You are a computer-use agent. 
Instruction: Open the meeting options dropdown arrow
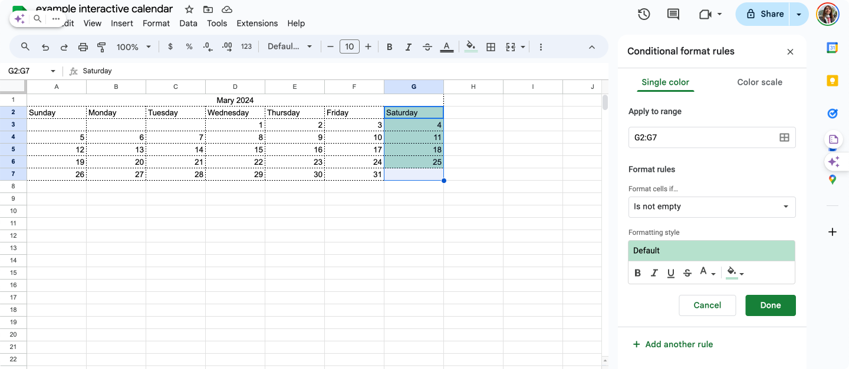point(720,14)
